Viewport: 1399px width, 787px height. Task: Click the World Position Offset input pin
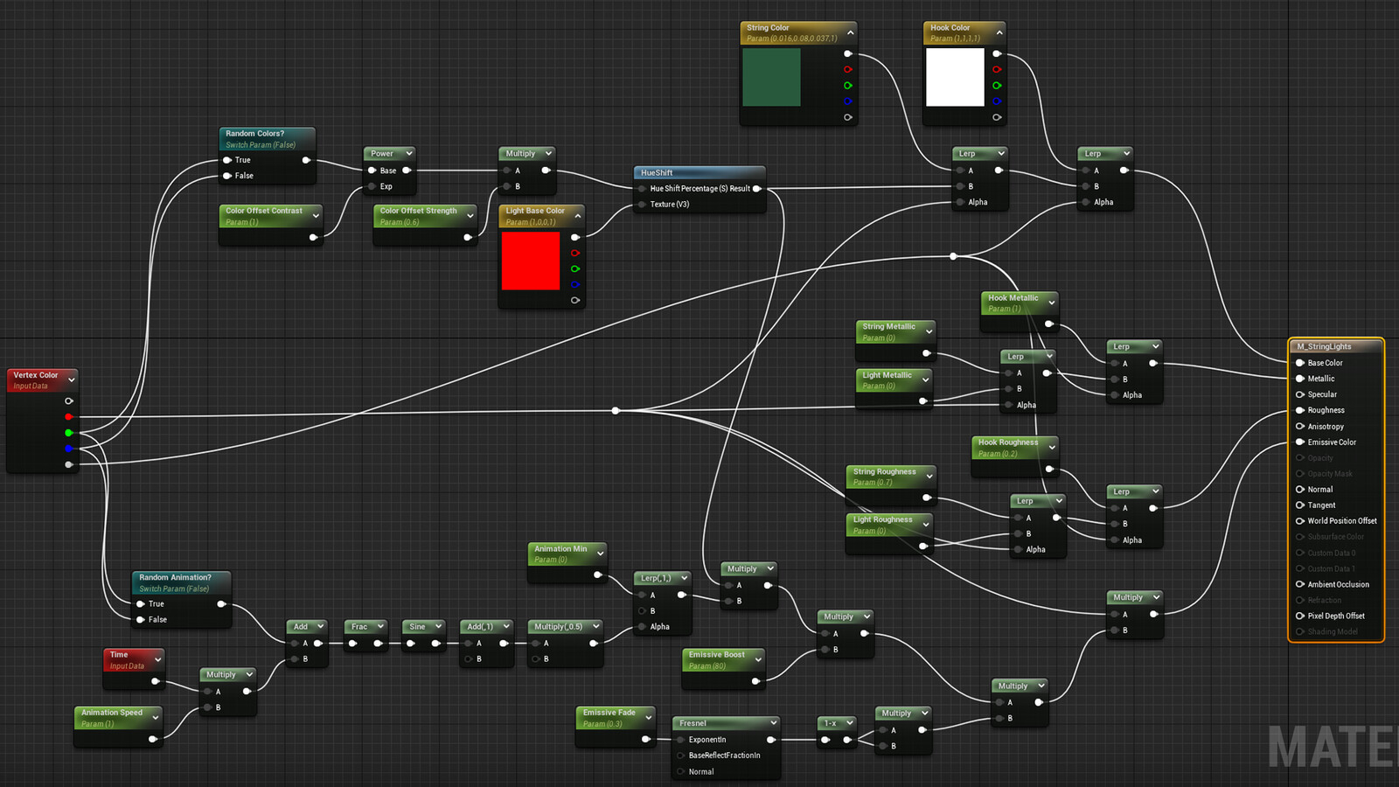[1300, 521]
